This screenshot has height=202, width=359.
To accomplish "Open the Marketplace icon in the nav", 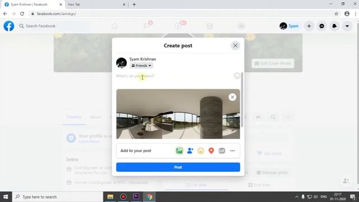I will click(209, 26).
